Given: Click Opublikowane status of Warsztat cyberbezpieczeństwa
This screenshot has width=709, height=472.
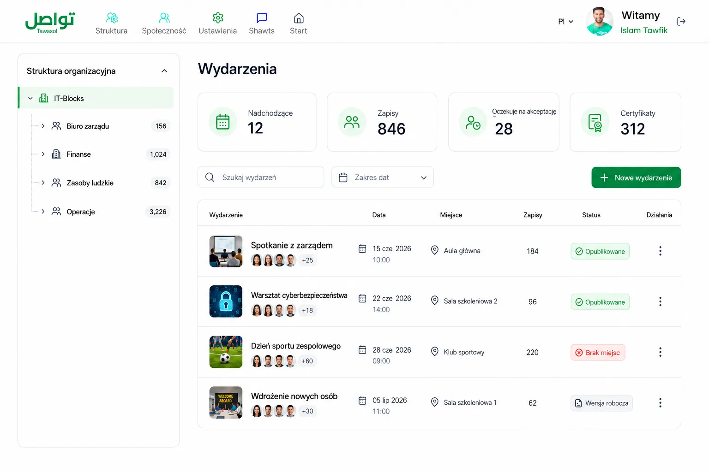Looking at the screenshot, I should [x=600, y=302].
